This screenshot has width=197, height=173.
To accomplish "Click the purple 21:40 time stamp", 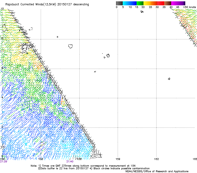I will pos(70,162).
